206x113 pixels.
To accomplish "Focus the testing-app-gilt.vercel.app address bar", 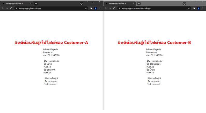I will (51, 8).
